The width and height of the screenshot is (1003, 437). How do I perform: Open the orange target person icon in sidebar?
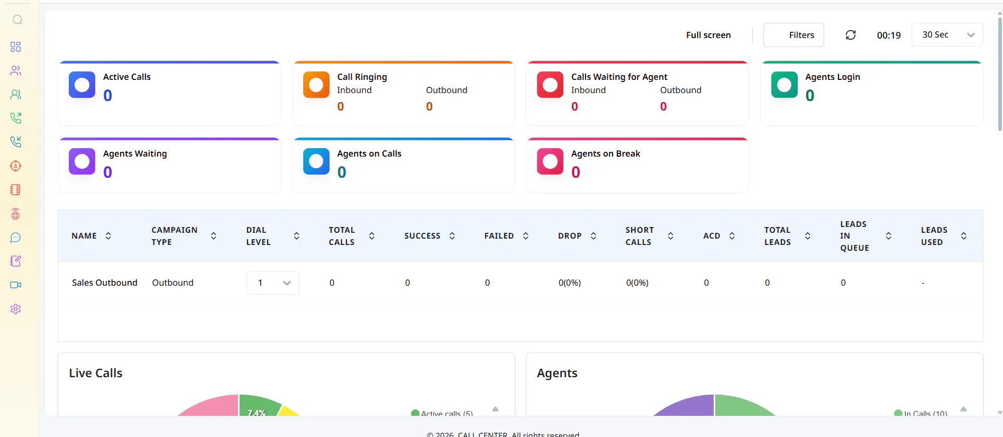16,166
